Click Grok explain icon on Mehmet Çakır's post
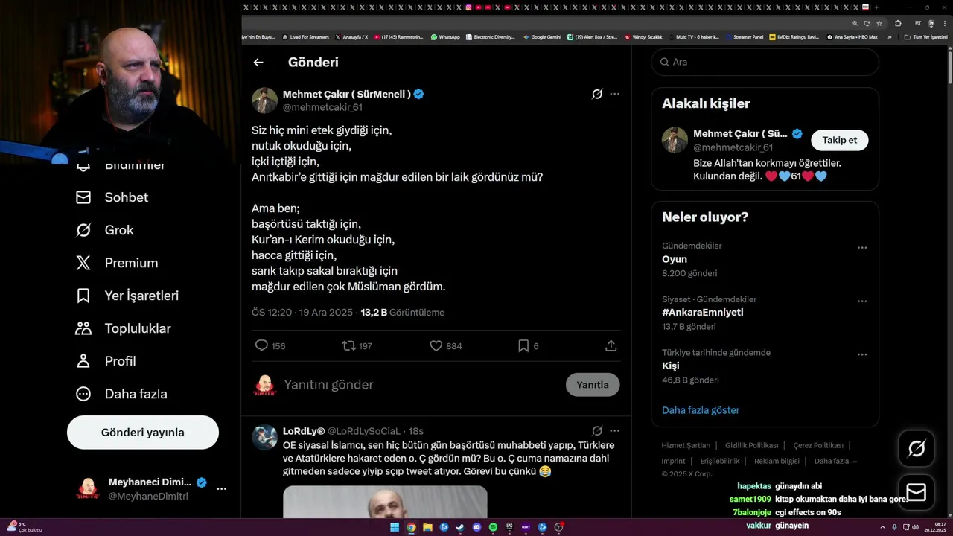Image resolution: width=953 pixels, height=536 pixels. click(x=597, y=95)
